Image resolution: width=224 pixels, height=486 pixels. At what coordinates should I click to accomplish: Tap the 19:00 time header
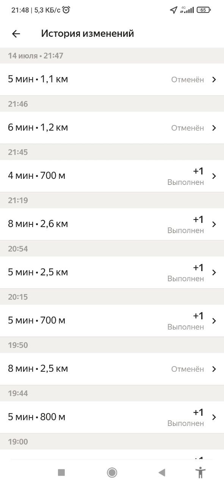(18, 442)
